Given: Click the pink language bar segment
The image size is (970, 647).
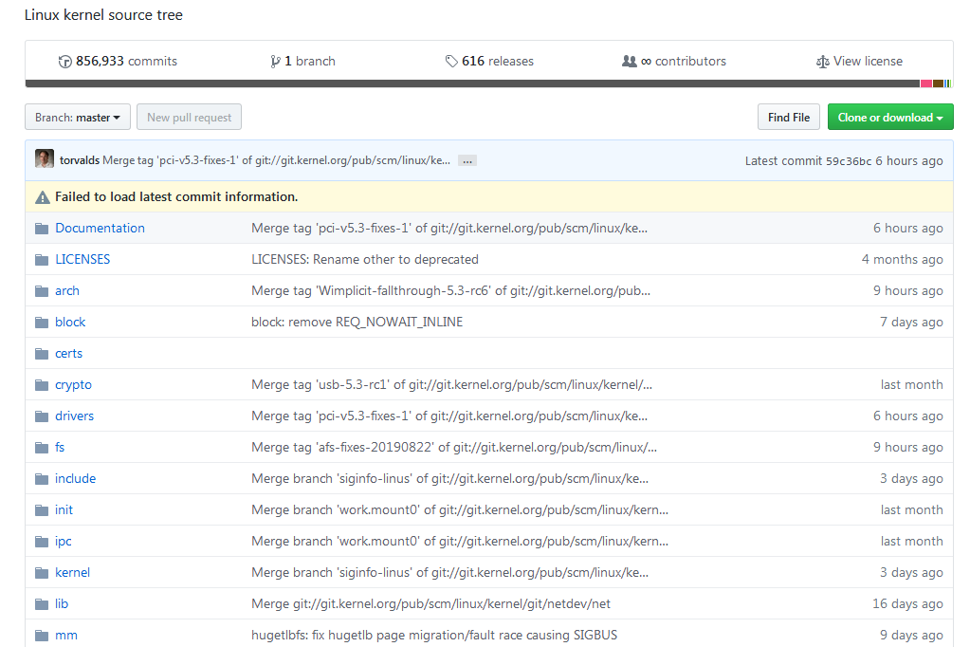Looking at the screenshot, I should (x=926, y=83).
